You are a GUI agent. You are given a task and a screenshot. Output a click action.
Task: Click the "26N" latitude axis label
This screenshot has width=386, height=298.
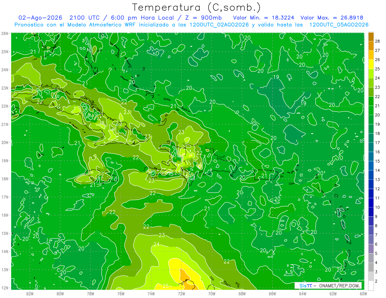point(5,33)
